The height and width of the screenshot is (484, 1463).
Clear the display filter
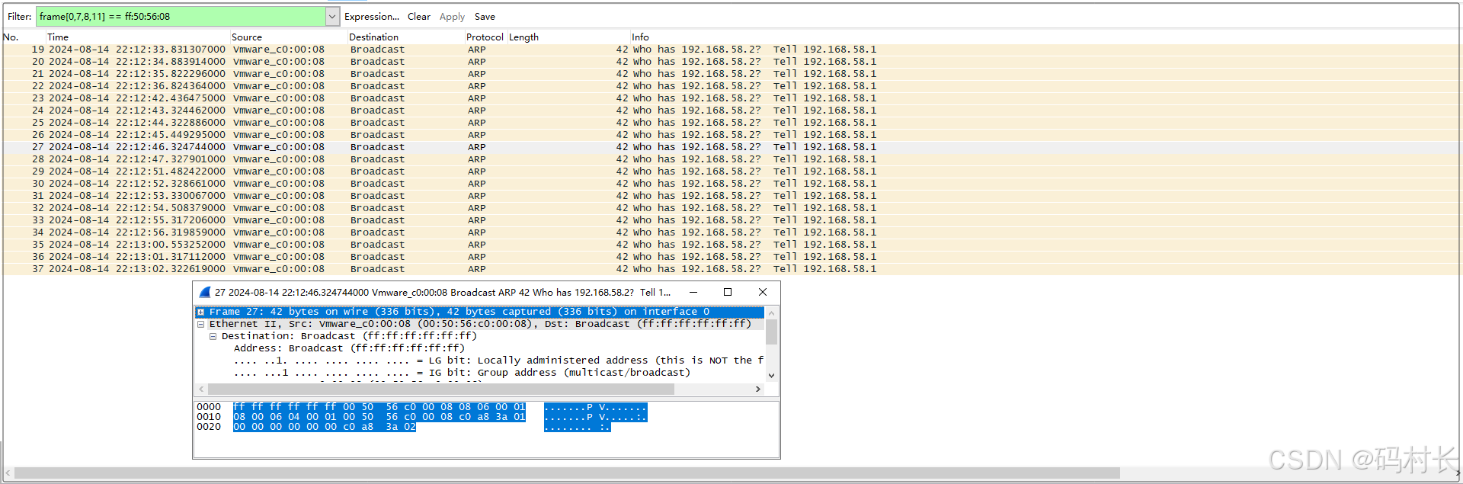pyautogui.click(x=418, y=16)
